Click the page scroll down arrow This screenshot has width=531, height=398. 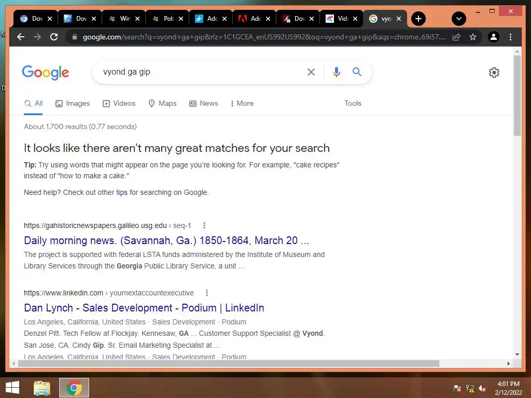517,354
